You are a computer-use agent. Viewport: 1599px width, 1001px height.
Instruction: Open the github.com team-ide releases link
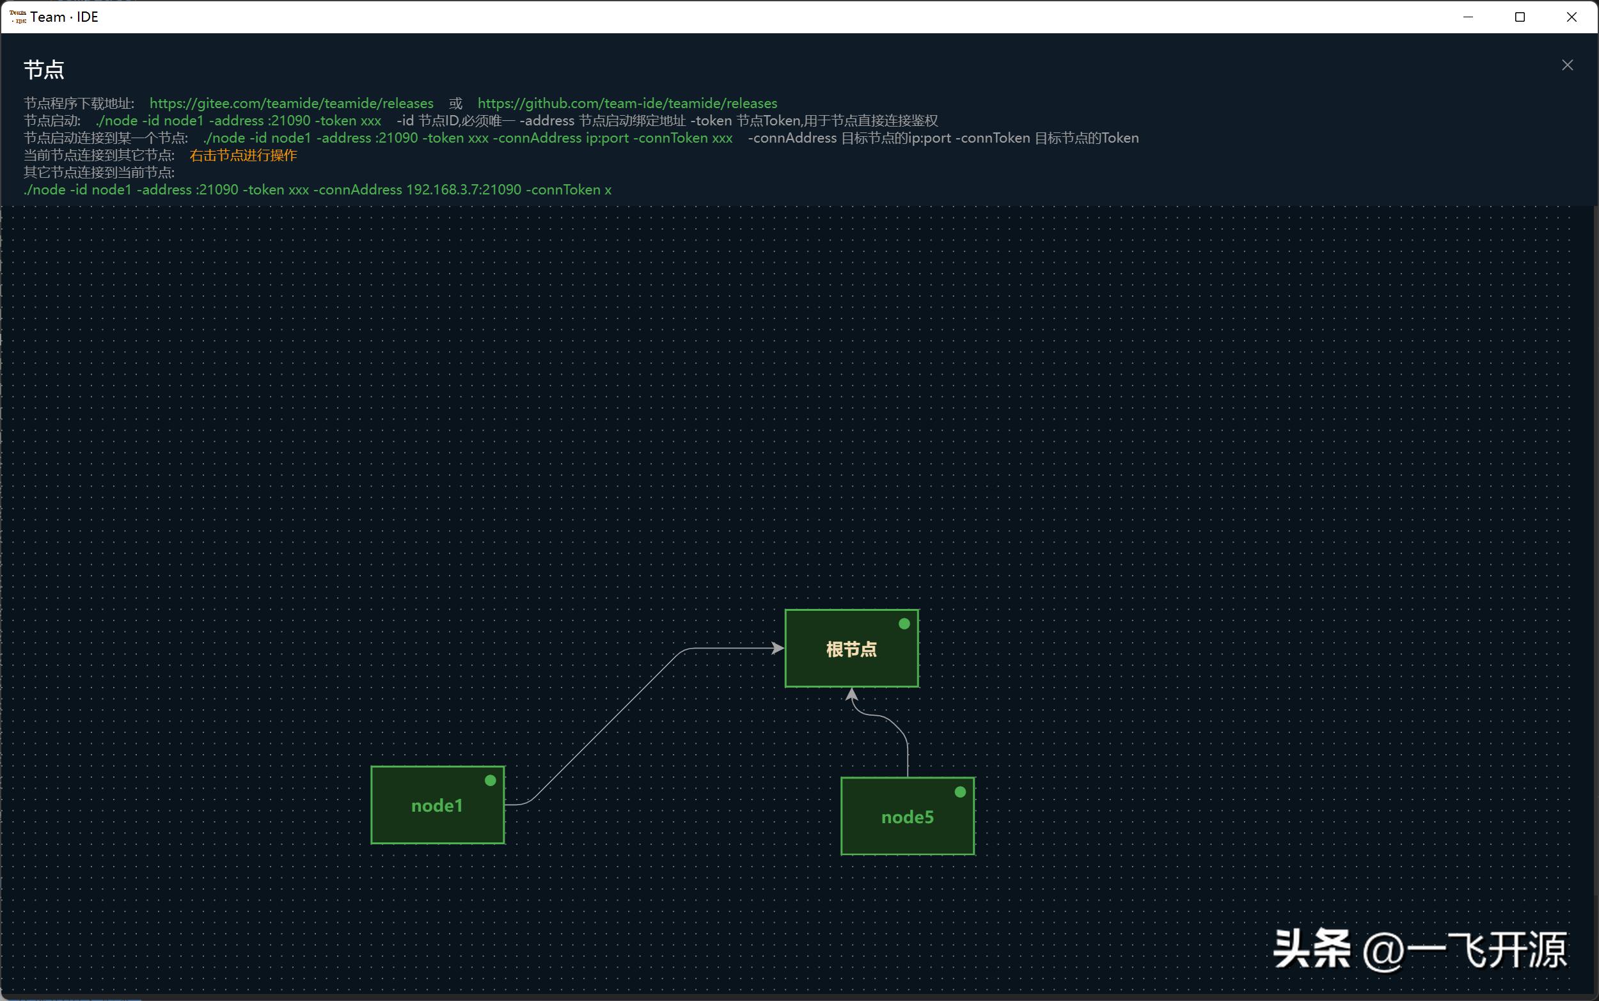627,103
